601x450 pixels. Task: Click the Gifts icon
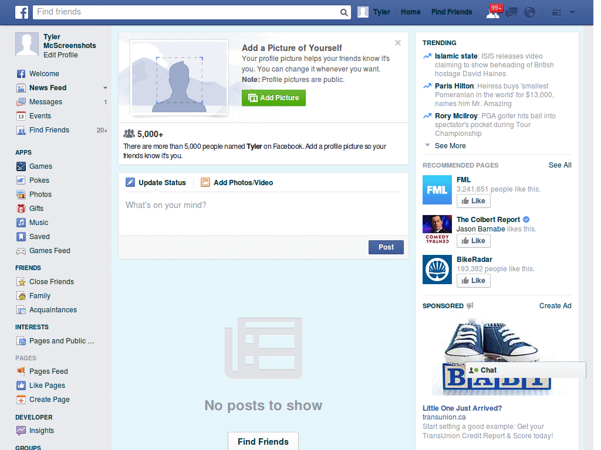(21, 209)
